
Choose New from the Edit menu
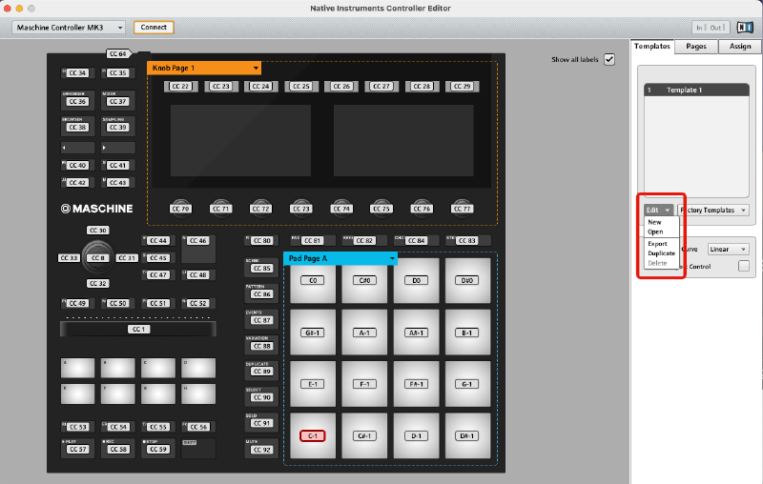point(654,222)
